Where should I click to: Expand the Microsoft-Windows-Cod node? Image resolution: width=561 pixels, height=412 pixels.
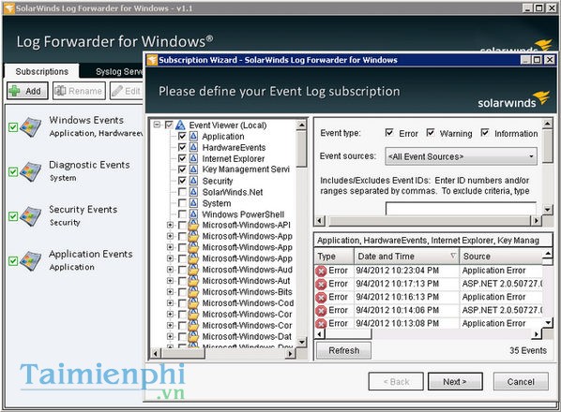(171, 303)
